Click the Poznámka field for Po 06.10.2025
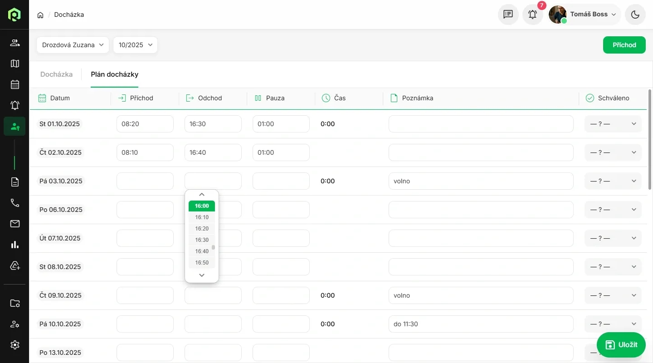The image size is (653, 363). [x=481, y=210]
